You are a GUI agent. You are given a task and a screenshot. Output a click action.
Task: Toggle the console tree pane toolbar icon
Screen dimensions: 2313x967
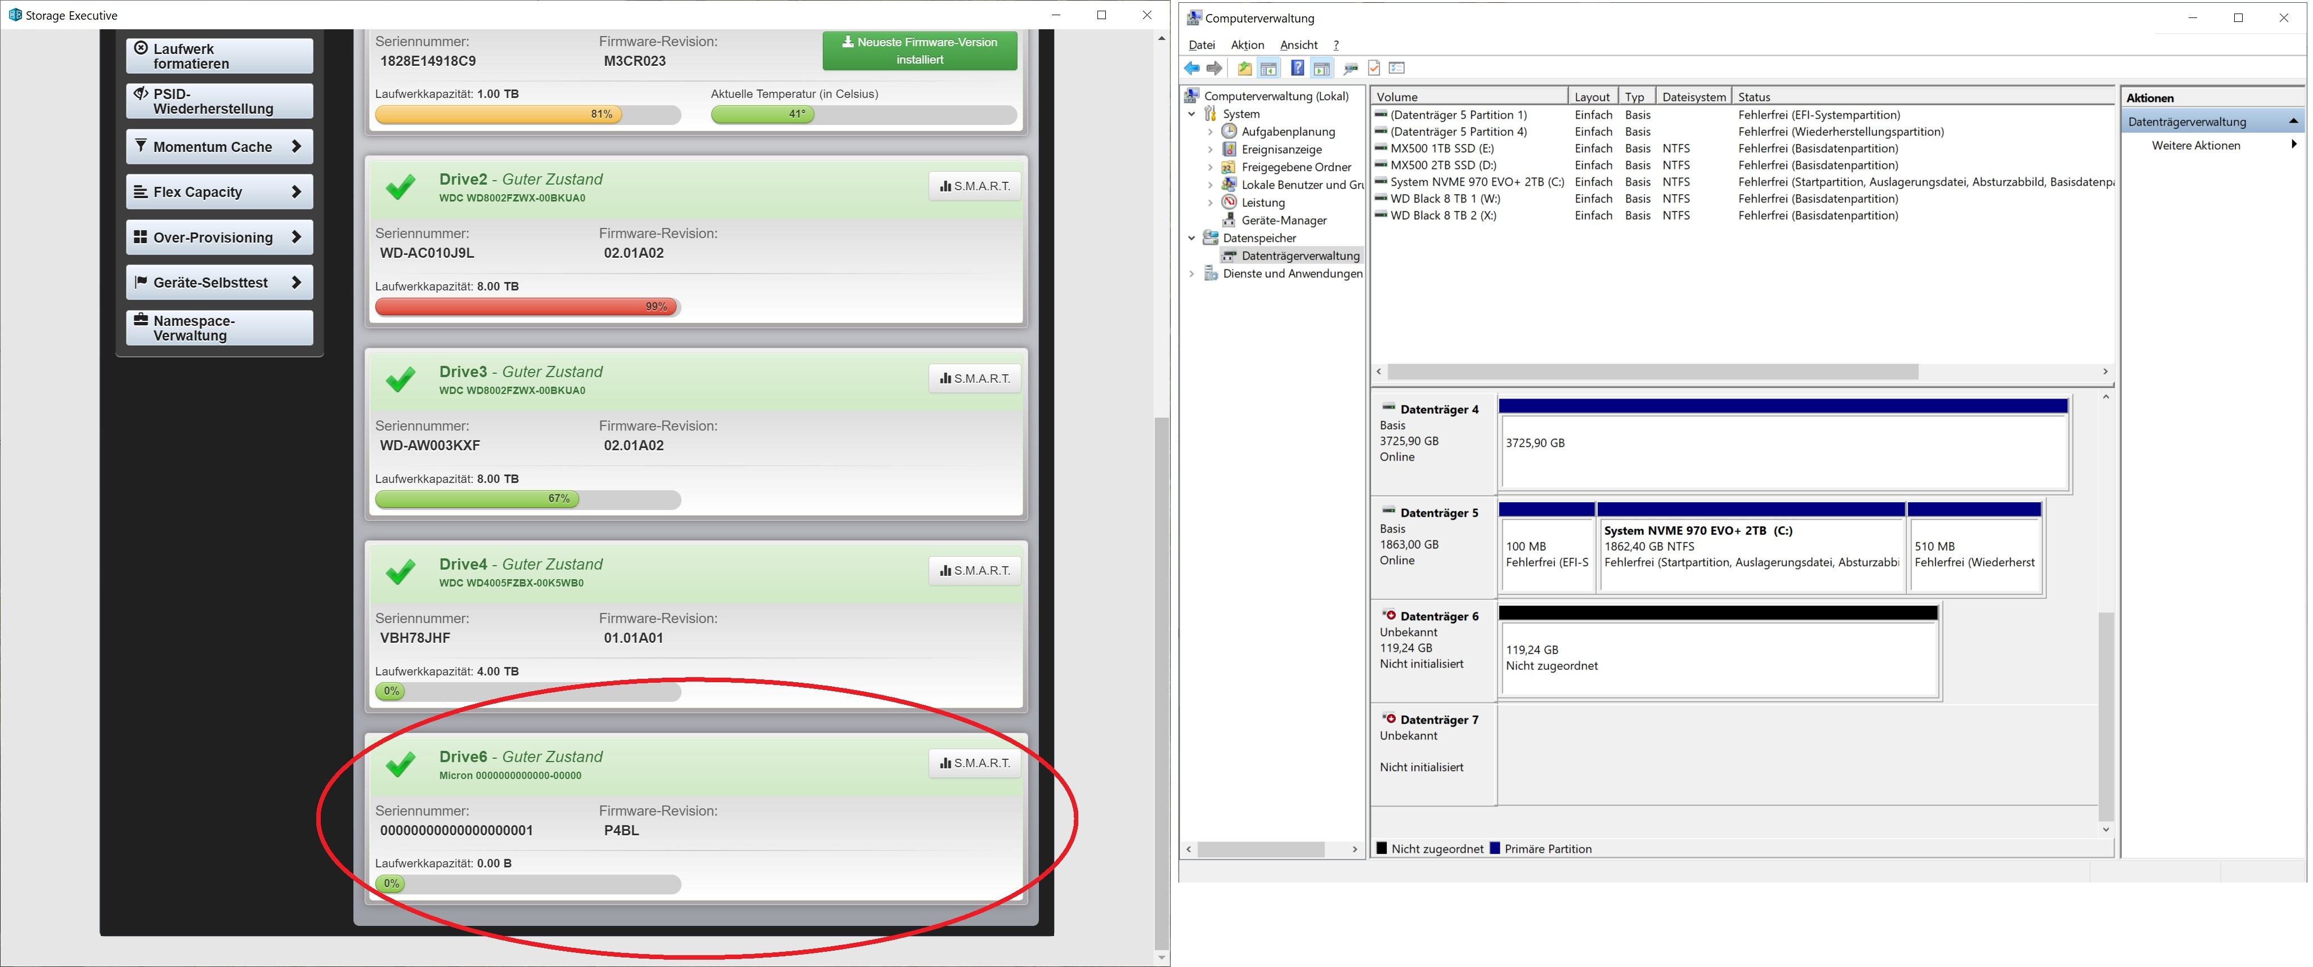1268,68
